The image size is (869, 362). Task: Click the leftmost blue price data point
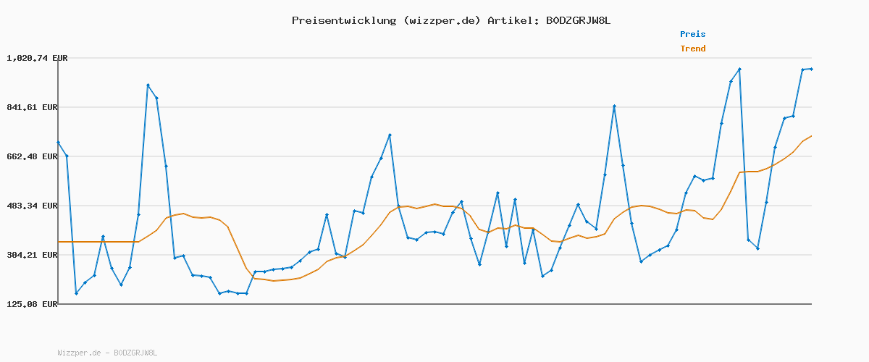(x=59, y=143)
